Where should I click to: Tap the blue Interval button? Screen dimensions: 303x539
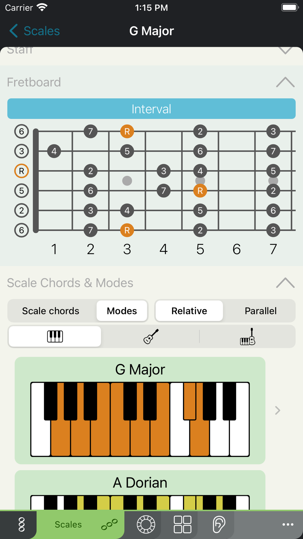tap(151, 109)
